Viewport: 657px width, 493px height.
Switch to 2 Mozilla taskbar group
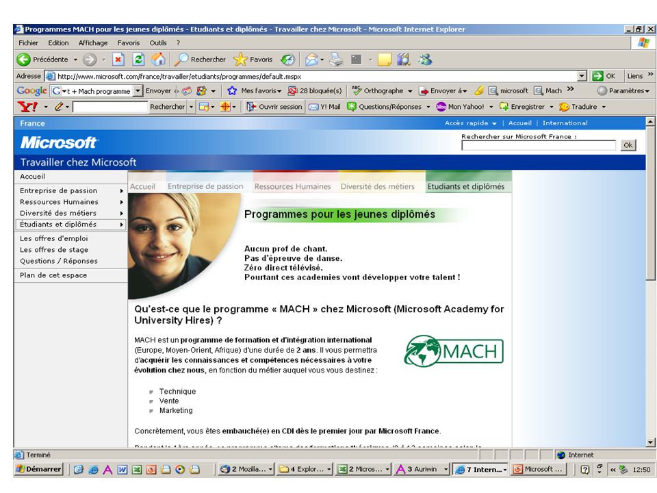pyautogui.click(x=247, y=469)
